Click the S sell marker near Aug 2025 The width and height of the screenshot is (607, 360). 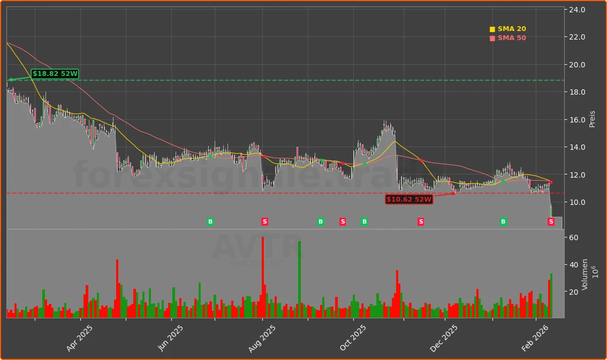point(264,221)
